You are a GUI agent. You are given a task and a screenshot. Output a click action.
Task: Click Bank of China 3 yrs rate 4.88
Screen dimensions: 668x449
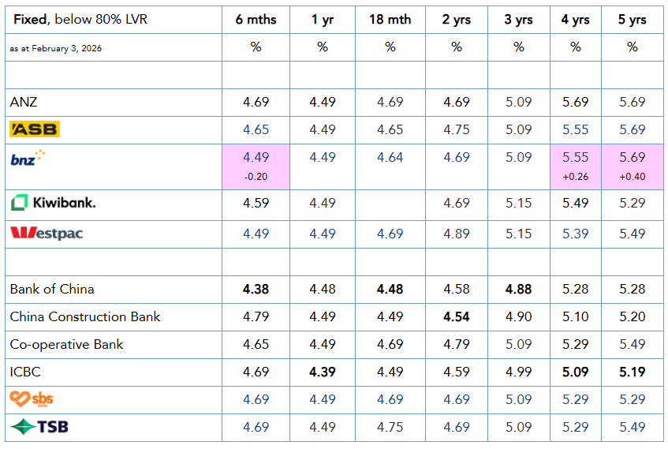[518, 289]
